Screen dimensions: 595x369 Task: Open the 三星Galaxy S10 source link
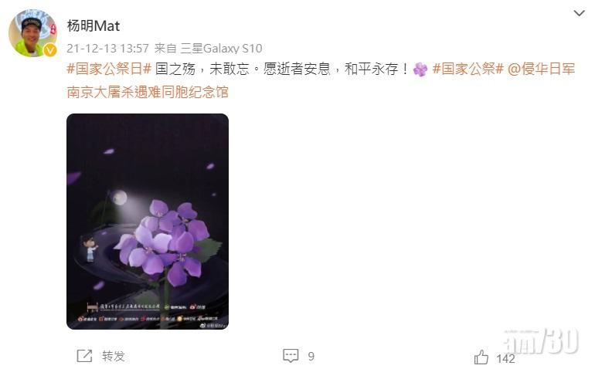(221, 49)
